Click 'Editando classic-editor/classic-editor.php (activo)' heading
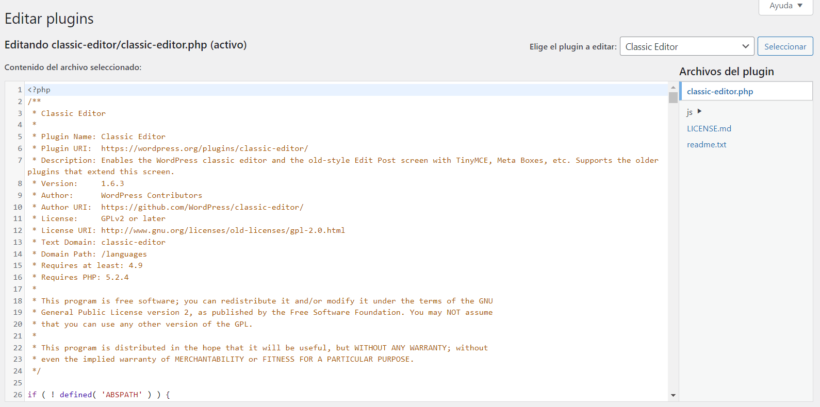Screen dimensions: 820x407 pyautogui.click(x=125, y=45)
